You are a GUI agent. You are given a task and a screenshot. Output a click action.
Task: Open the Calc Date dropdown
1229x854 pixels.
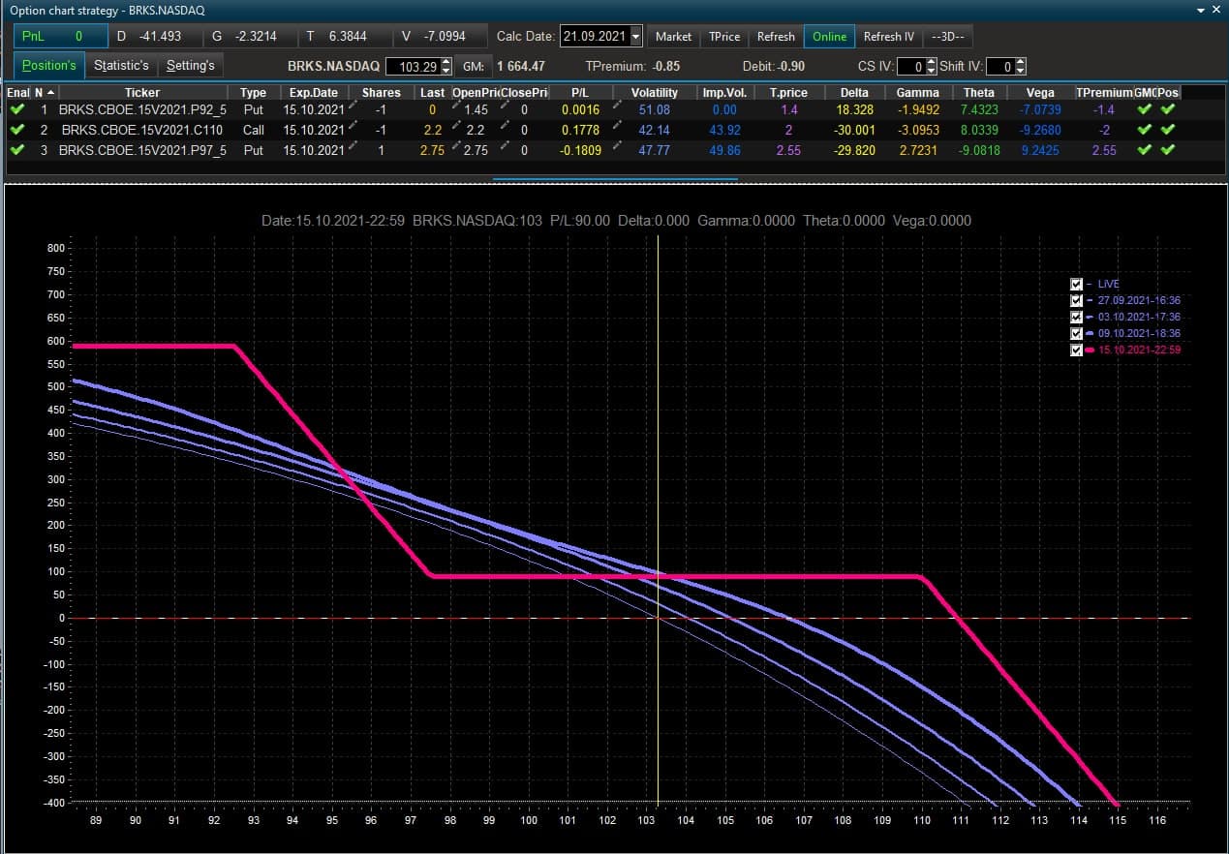tap(635, 37)
